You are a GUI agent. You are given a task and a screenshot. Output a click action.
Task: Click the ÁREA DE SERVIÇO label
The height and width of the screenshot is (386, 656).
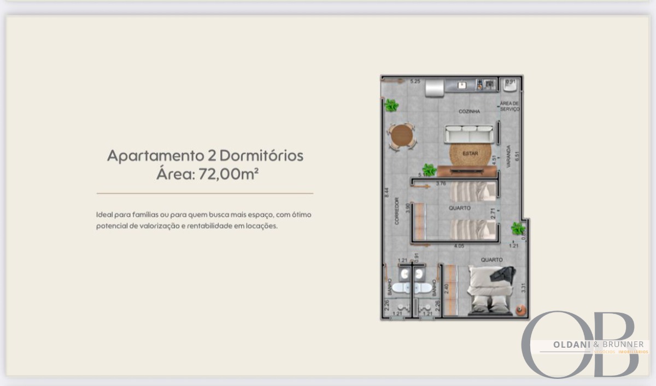coord(509,106)
